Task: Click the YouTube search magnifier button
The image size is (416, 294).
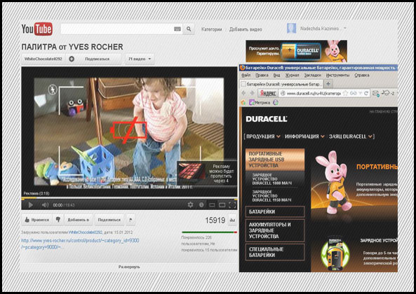Action: pyautogui.click(x=189, y=29)
